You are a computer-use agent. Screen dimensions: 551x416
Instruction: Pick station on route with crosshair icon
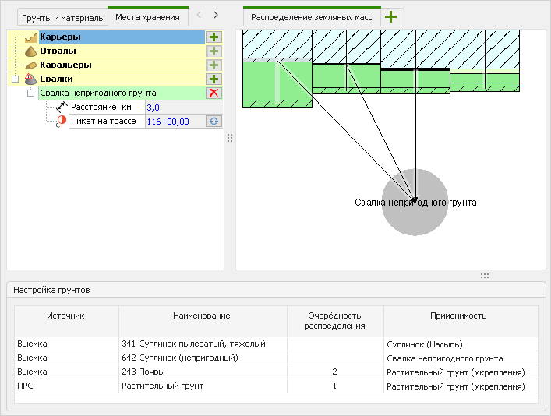tap(214, 121)
